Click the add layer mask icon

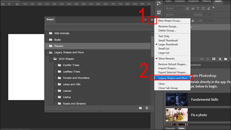click(x=214, y=59)
